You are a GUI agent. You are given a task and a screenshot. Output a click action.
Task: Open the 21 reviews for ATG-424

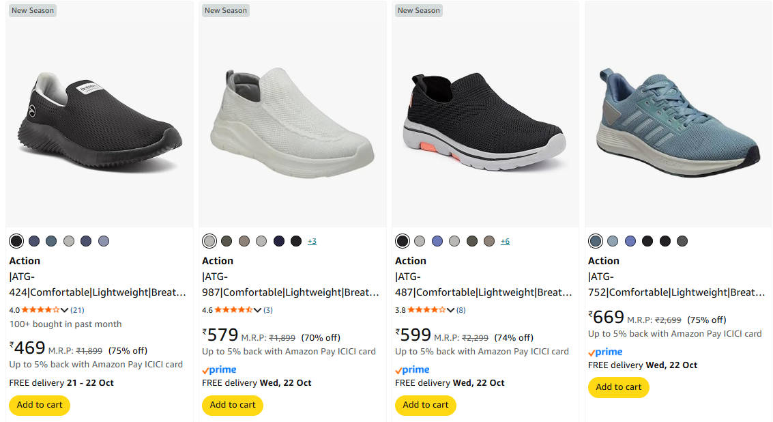click(77, 310)
